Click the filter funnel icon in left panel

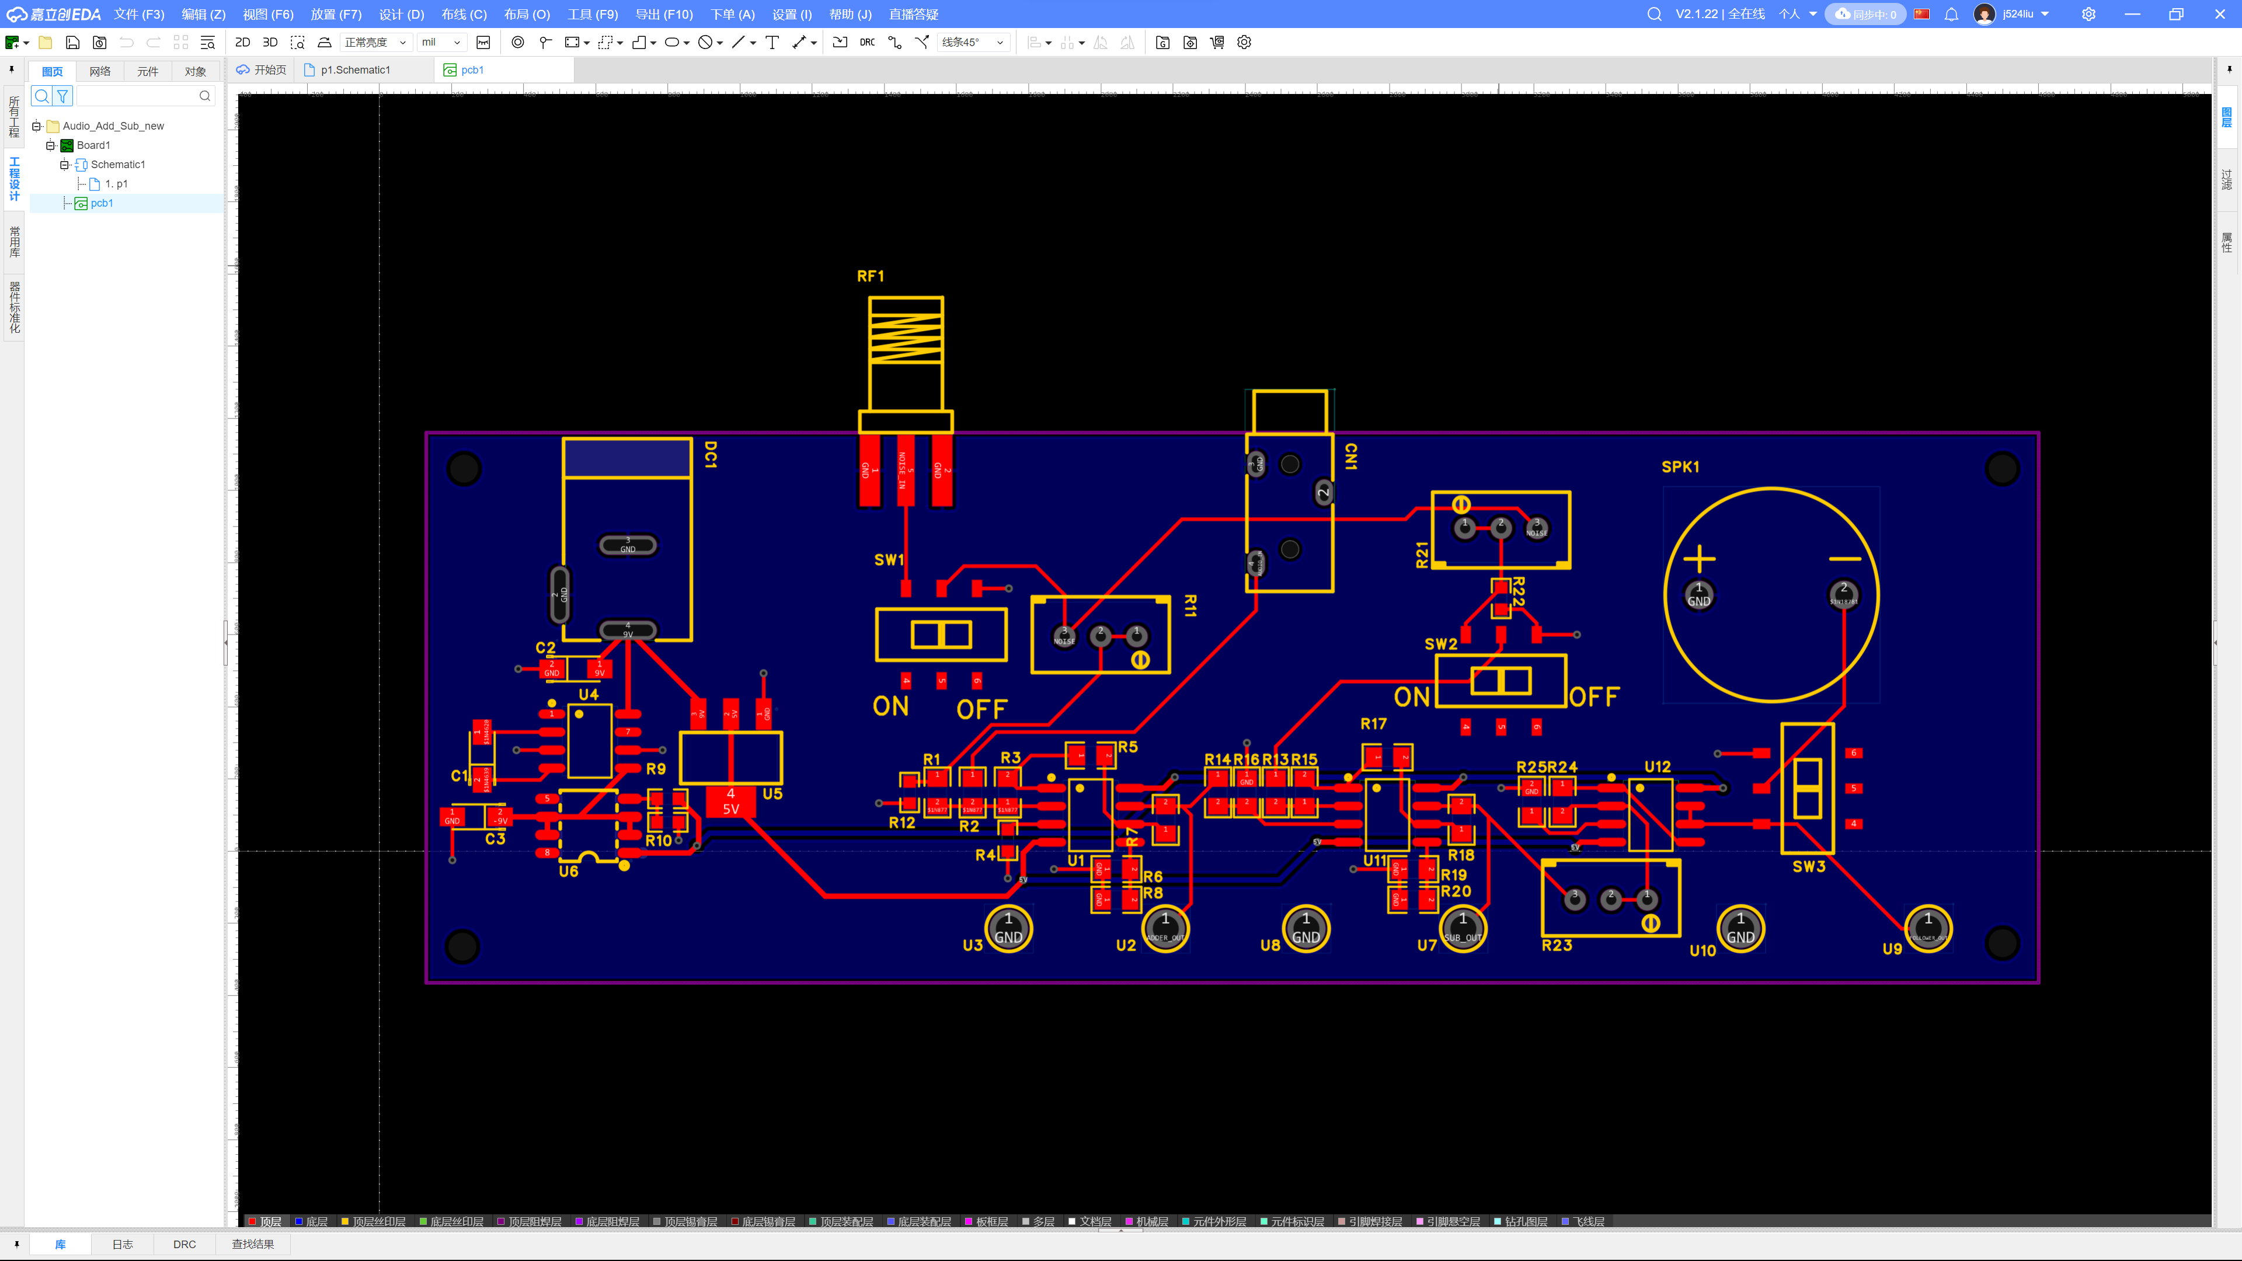[62, 96]
